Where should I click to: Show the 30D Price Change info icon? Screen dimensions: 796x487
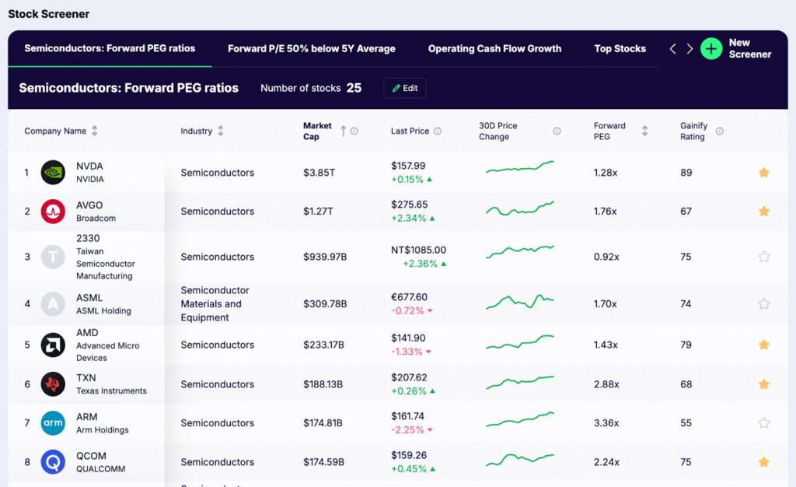(x=557, y=131)
